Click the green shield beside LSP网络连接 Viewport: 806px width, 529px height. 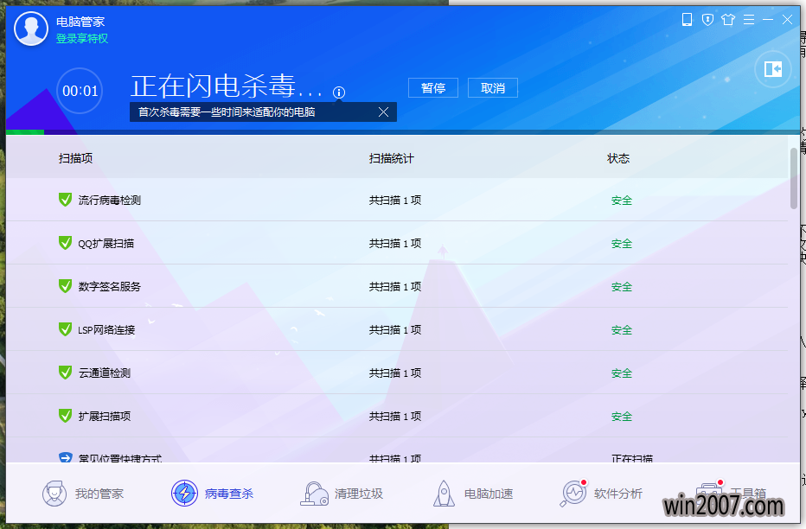(x=65, y=328)
